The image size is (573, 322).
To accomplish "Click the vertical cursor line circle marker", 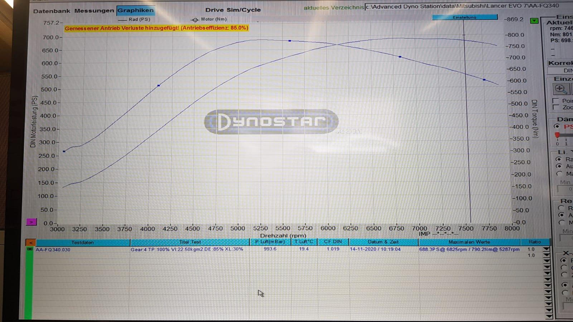I will click(464, 35).
